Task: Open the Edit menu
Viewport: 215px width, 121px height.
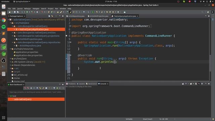Action: (x=14, y=8)
